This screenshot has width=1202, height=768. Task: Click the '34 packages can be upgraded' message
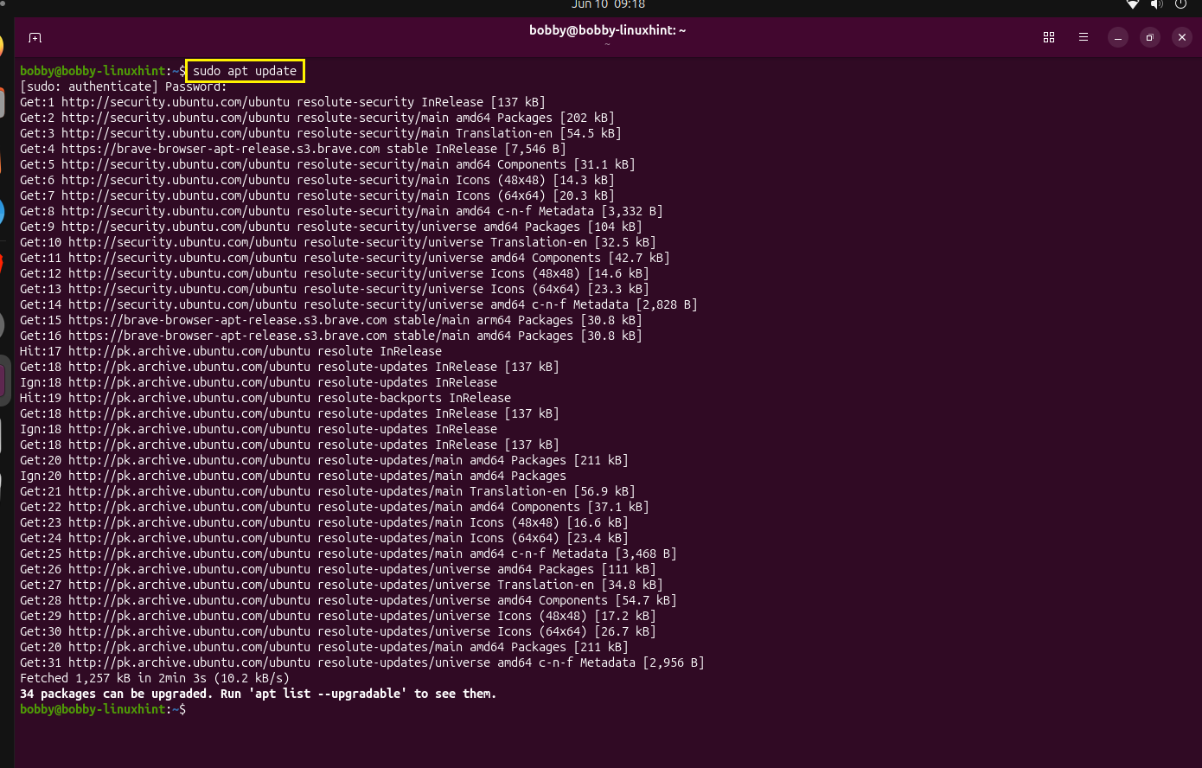pyautogui.click(x=259, y=694)
